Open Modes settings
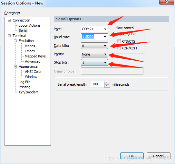The width and height of the screenshot is (175, 164). (30, 46)
